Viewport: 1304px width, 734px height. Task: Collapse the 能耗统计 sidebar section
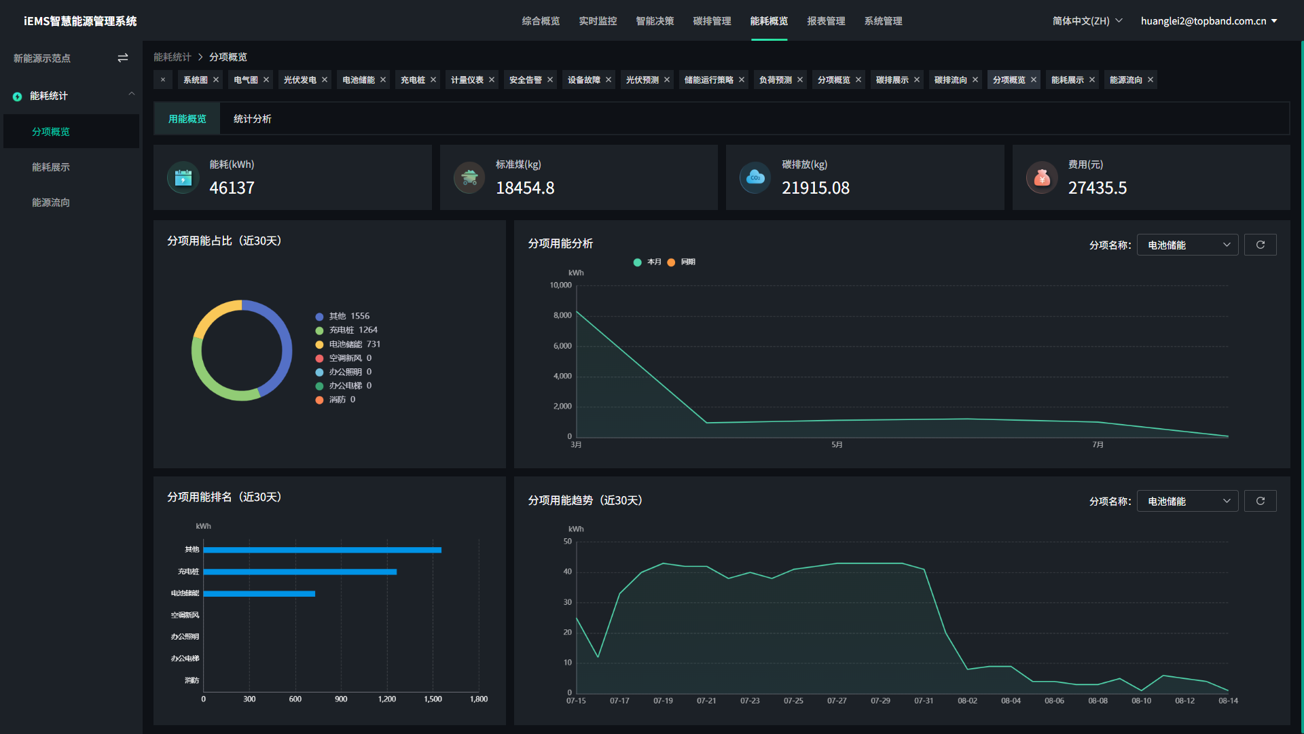(131, 94)
